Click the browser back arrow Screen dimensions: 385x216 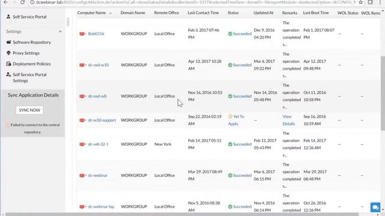pos(5,2)
